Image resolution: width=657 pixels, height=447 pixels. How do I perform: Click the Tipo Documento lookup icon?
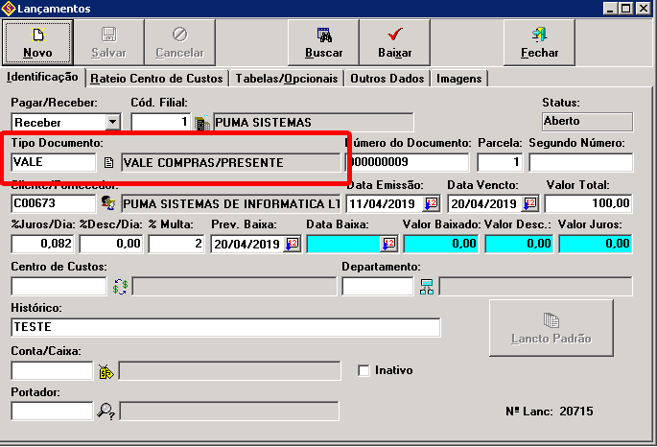pyautogui.click(x=108, y=163)
